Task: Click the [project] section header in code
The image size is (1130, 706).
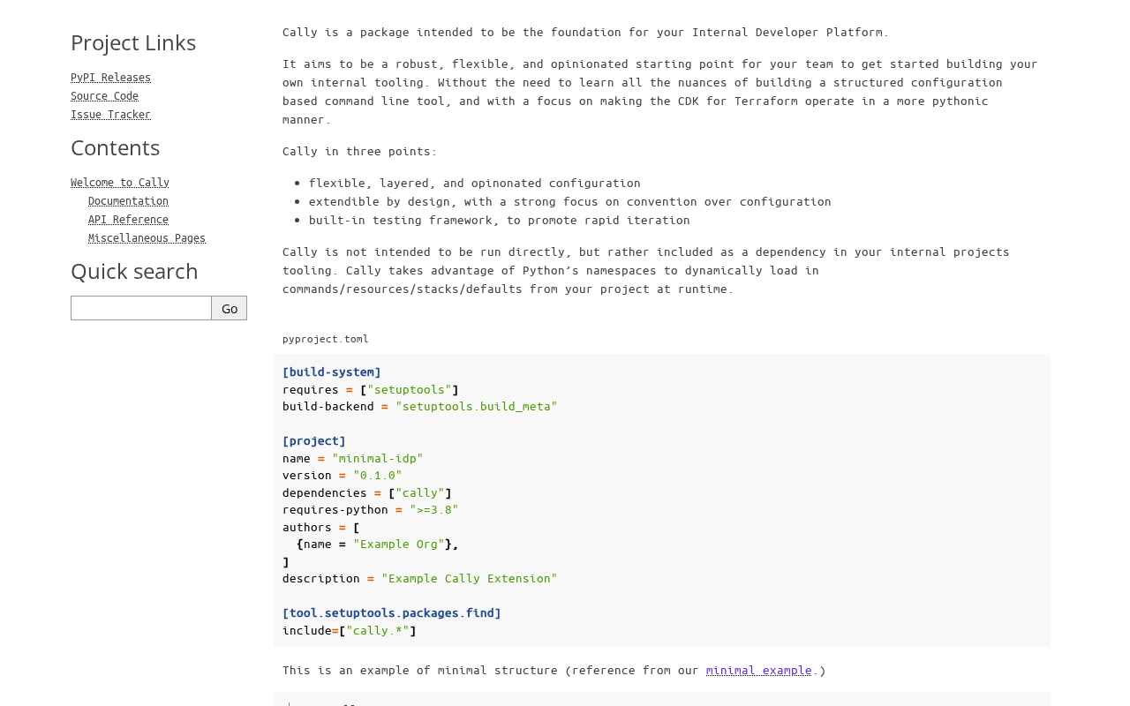Action: point(314,440)
